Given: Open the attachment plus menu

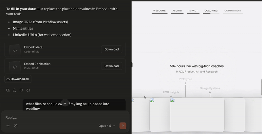Looking at the screenshot, I should coord(8,126).
